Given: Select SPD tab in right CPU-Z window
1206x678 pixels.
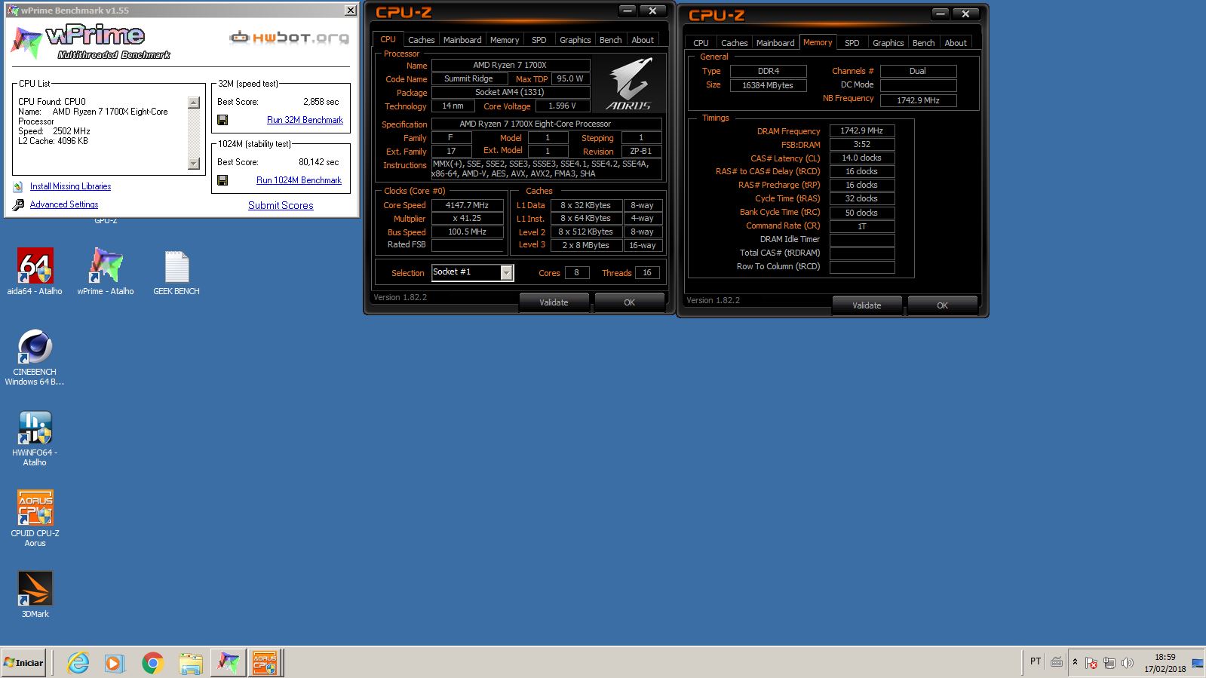Looking at the screenshot, I should click(852, 43).
